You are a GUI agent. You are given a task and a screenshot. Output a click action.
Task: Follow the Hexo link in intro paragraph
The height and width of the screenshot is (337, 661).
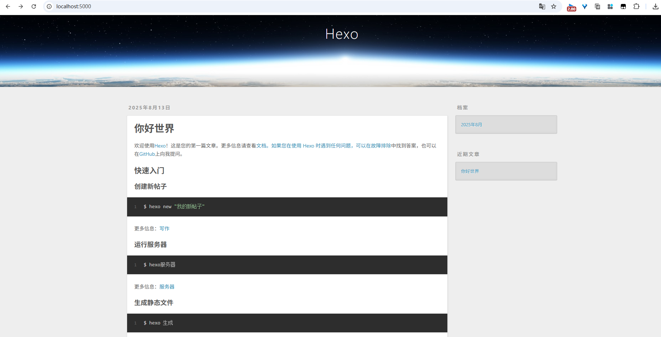(x=160, y=146)
